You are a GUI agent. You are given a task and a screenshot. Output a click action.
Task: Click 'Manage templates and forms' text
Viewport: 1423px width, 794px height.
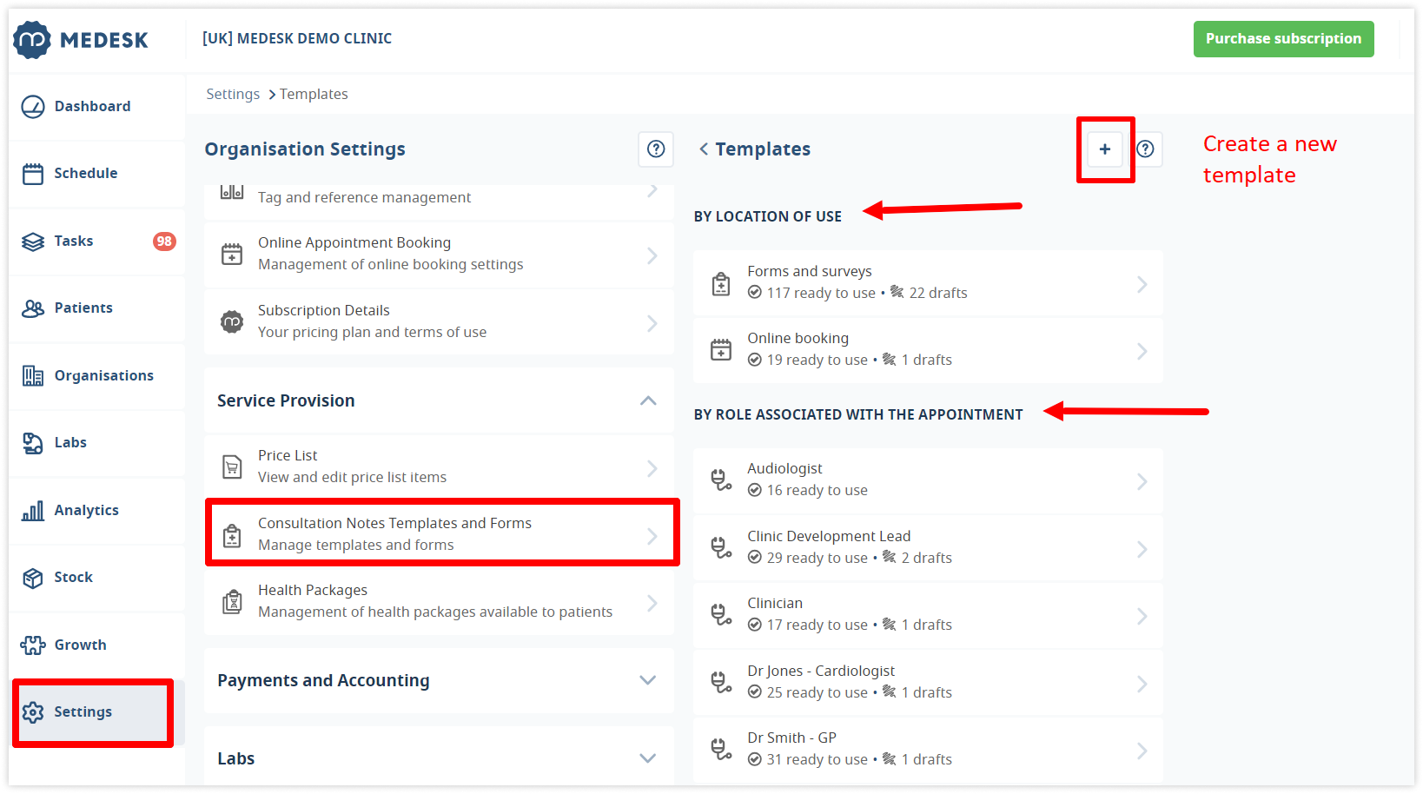tap(355, 546)
